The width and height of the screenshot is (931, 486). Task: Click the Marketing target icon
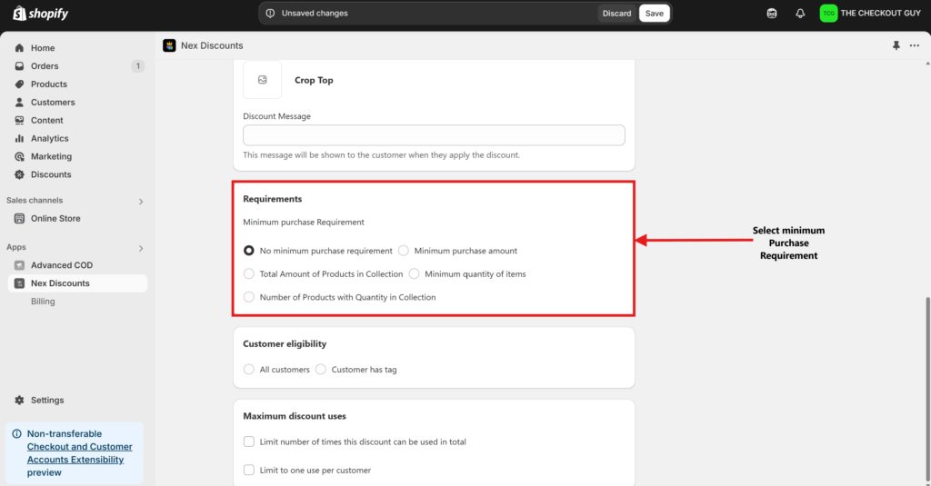tap(20, 156)
